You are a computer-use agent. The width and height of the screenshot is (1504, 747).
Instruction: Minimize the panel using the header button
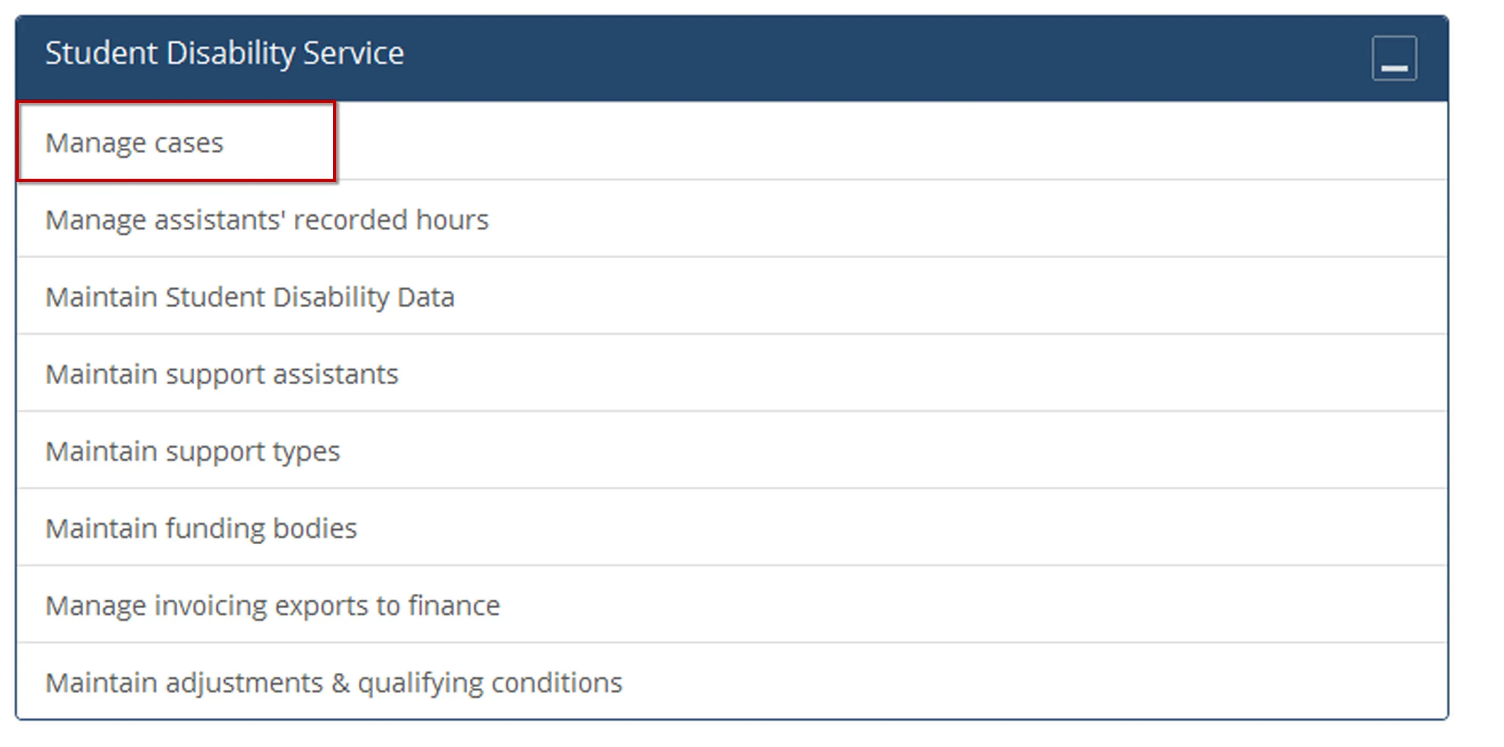(1393, 58)
